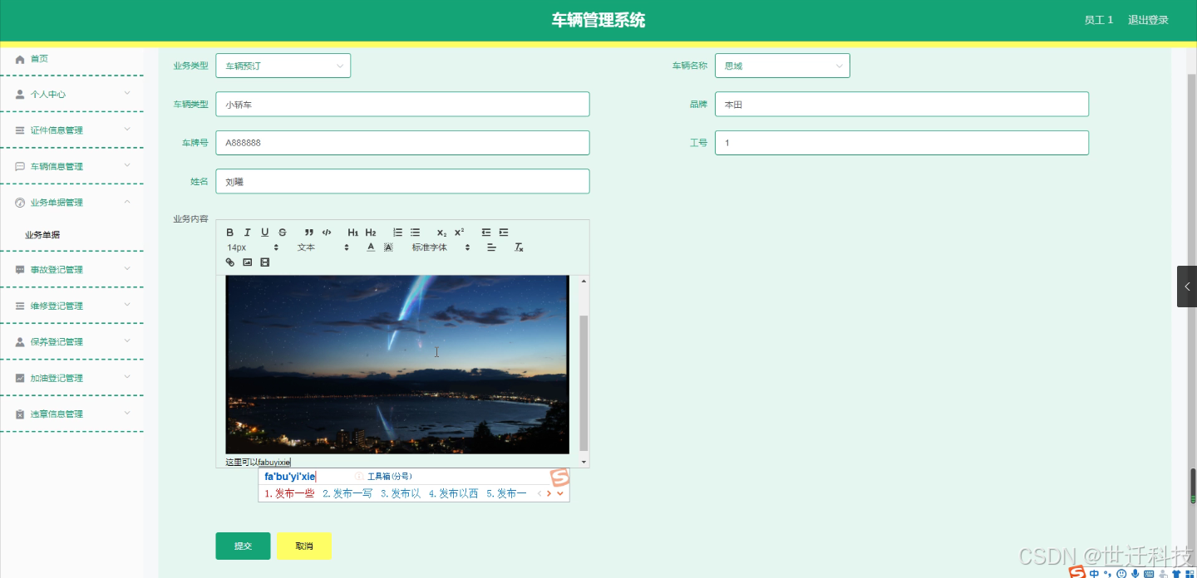The image size is (1197, 578).
Task: Click the yellow 取消 cancel button
Action: click(304, 546)
